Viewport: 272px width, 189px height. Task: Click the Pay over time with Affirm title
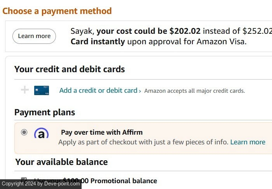[102, 132]
